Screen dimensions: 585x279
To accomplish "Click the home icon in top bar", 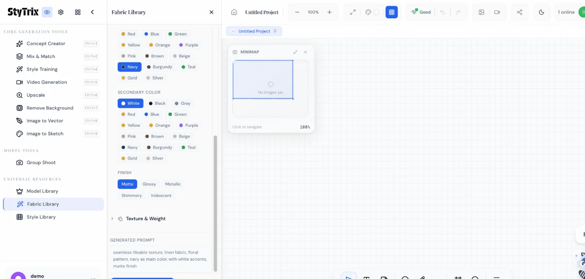I will tap(234, 12).
